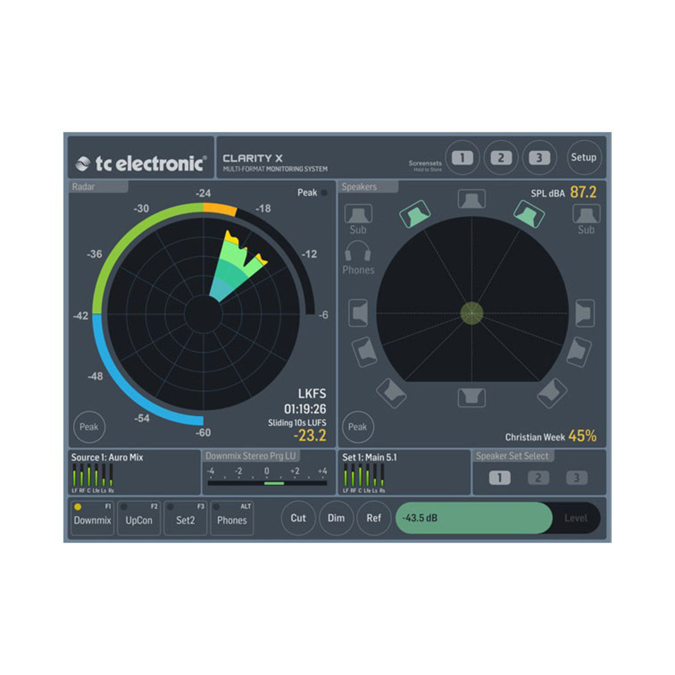Toggle the right side speaker icon
This screenshot has height=675, width=675.
[x=585, y=313]
